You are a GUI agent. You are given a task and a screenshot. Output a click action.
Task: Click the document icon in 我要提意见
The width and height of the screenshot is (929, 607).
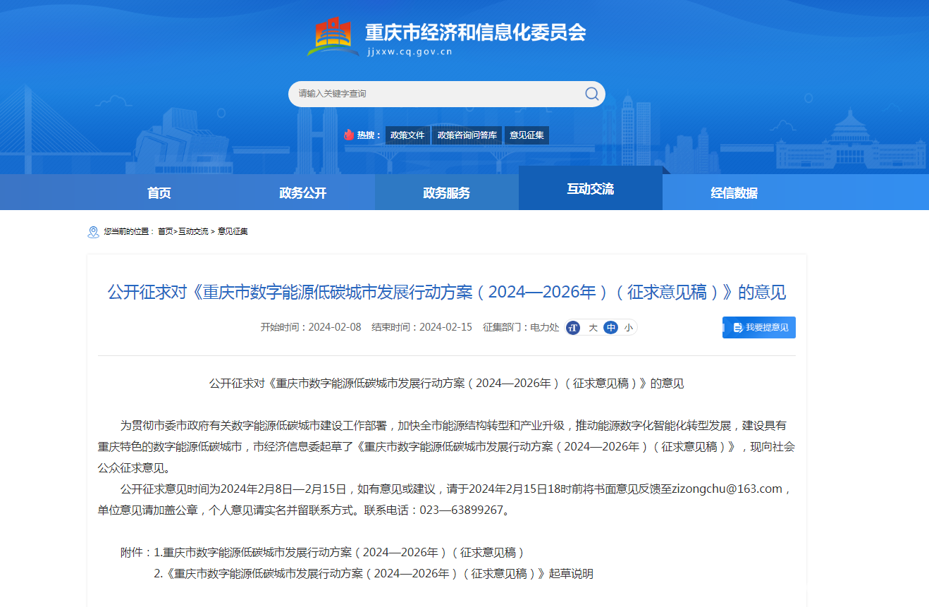tap(737, 327)
